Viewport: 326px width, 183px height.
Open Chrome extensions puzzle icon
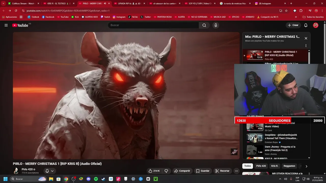click(301, 11)
